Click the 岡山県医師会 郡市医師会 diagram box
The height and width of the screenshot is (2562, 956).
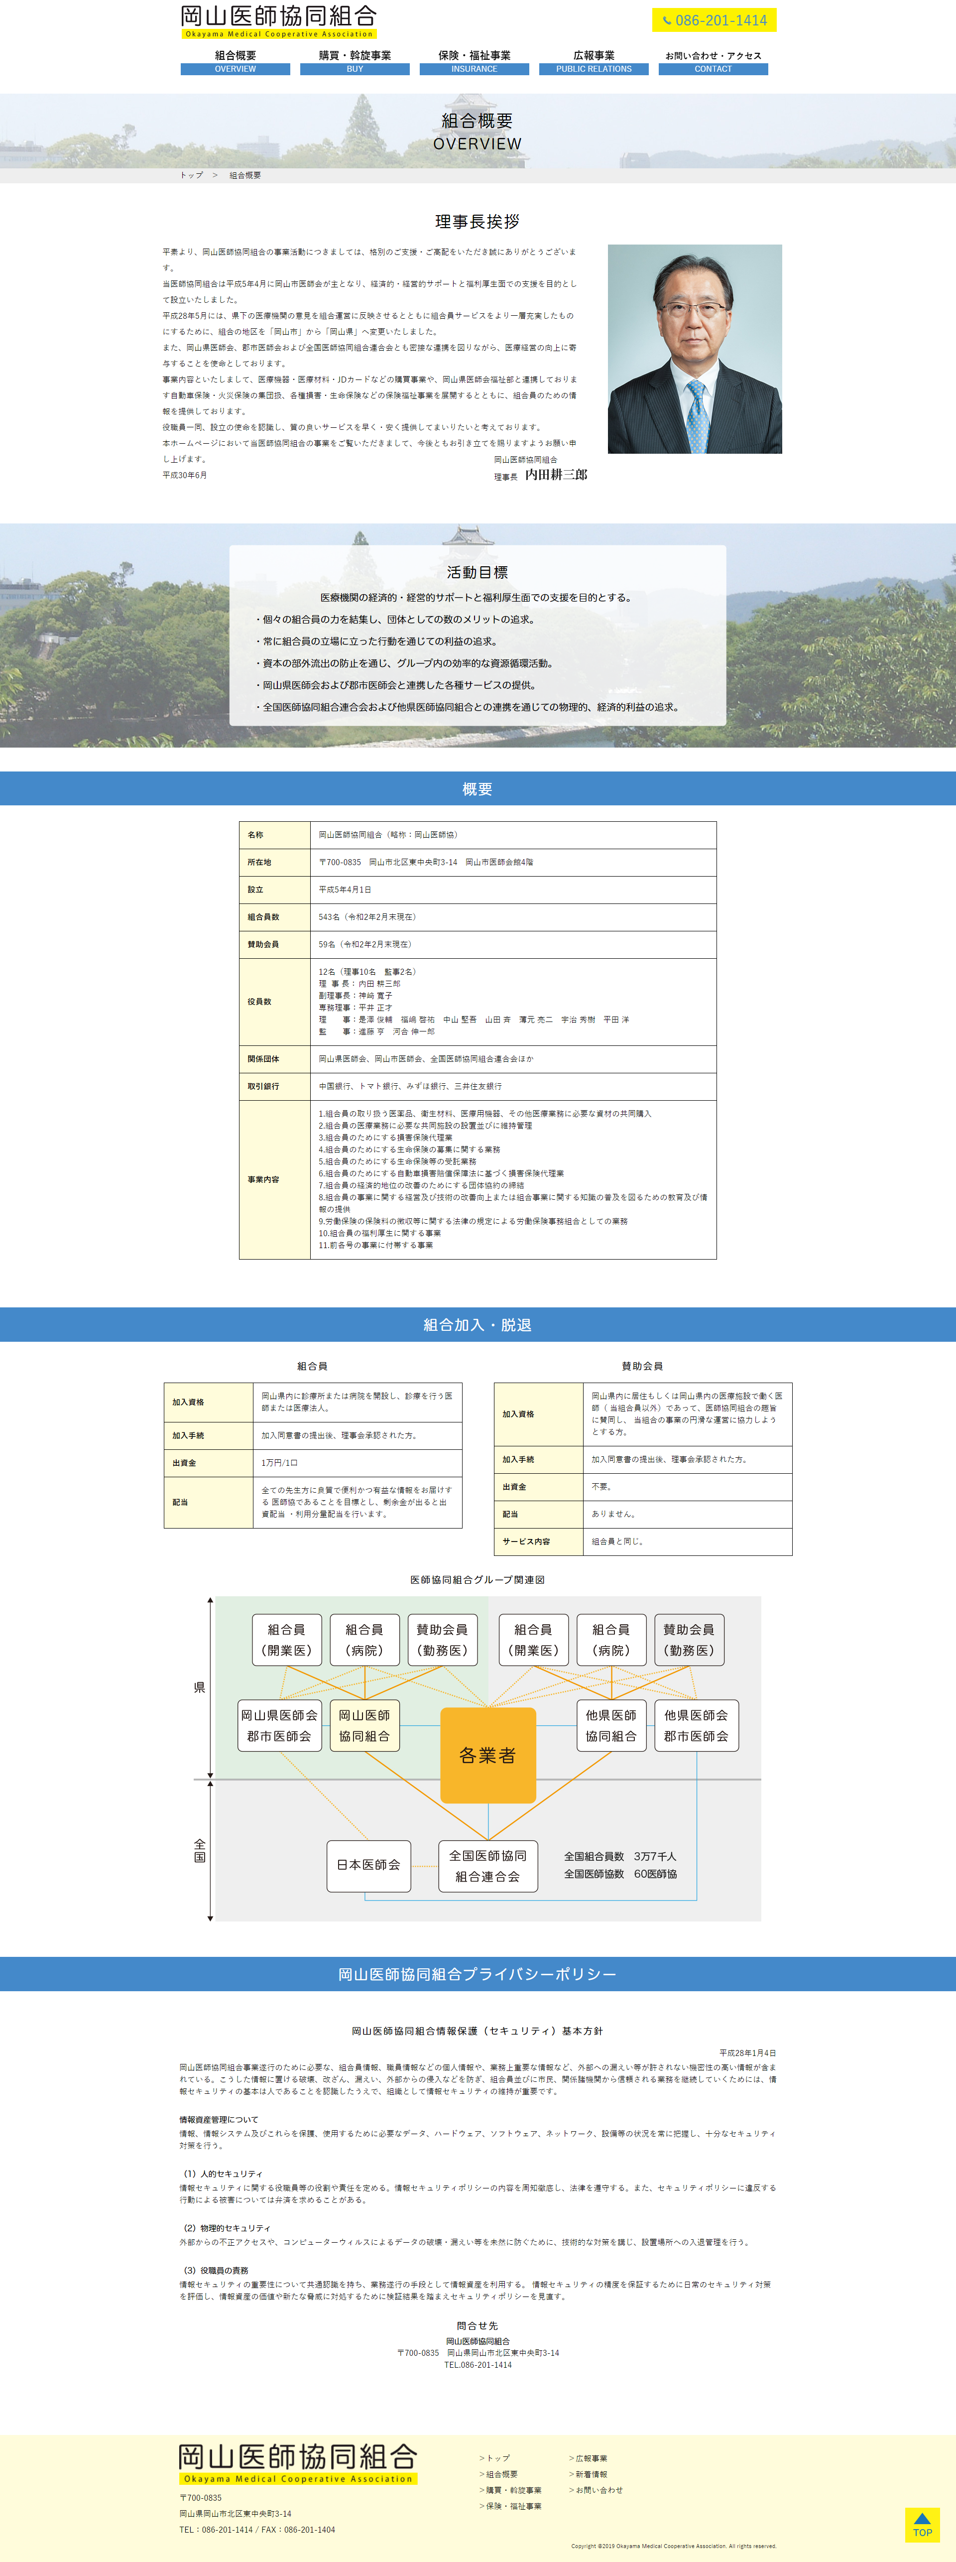[x=279, y=1726]
